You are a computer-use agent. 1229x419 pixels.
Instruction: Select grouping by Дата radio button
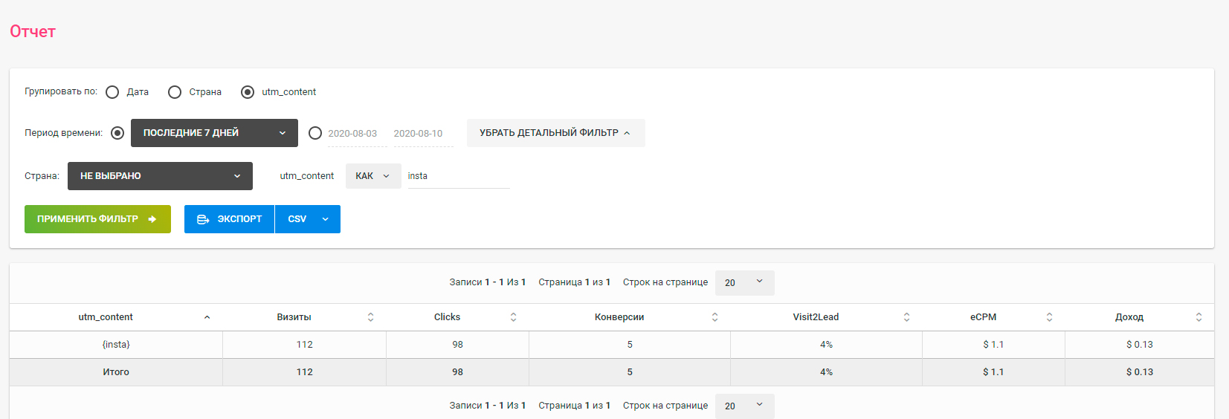coord(112,92)
